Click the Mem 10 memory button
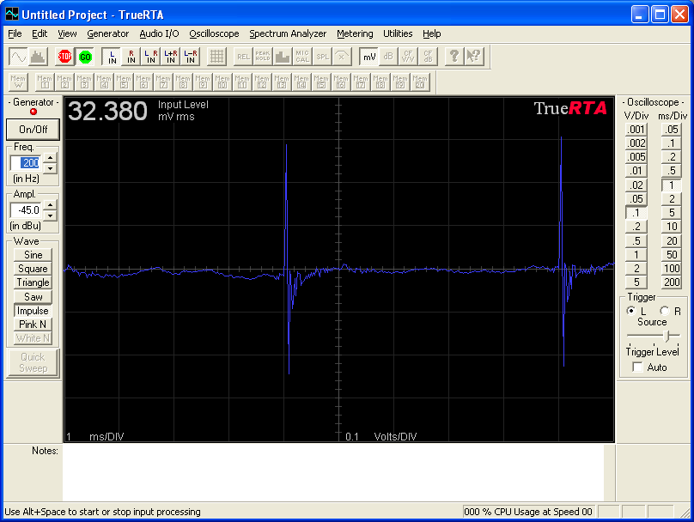Viewport: 694px width, 522px height. point(222,82)
